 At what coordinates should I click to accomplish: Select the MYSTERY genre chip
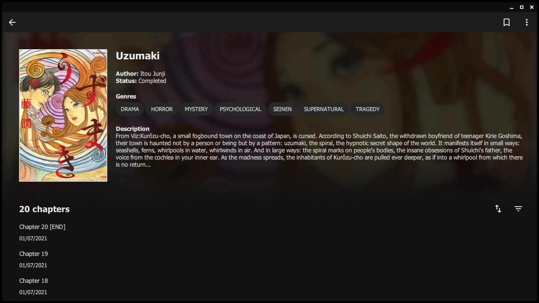click(x=196, y=109)
